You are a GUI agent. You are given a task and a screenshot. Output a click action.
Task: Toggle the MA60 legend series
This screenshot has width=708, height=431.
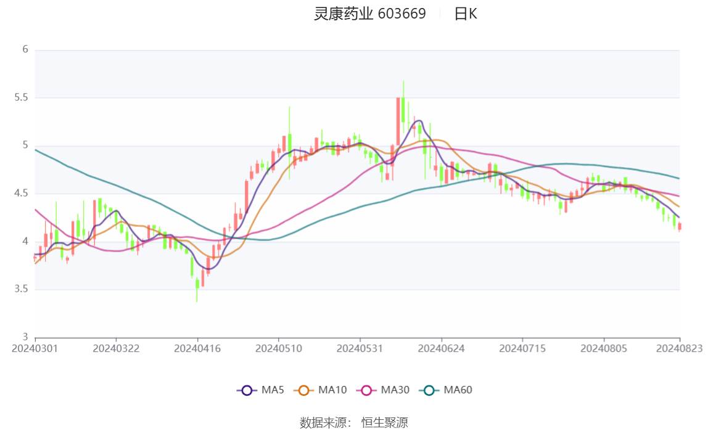[446, 390]
